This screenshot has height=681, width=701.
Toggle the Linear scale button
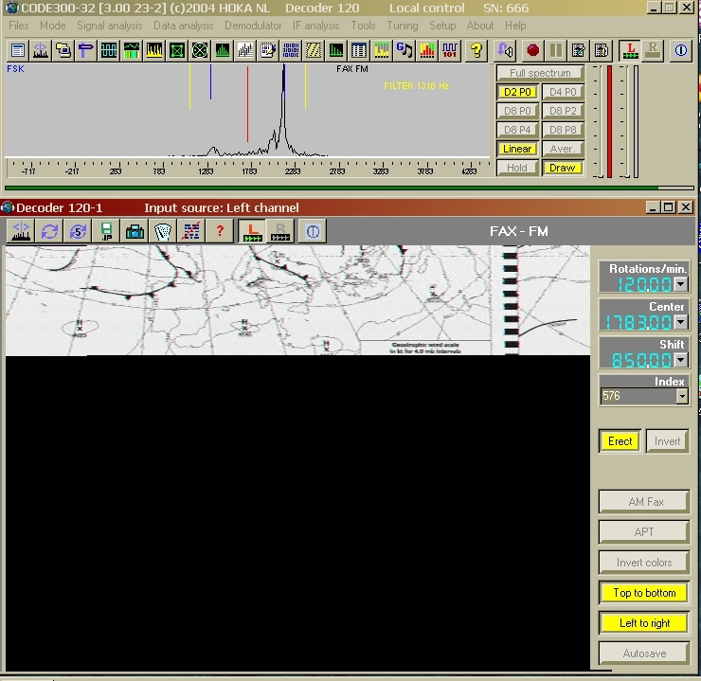point(517,149)
